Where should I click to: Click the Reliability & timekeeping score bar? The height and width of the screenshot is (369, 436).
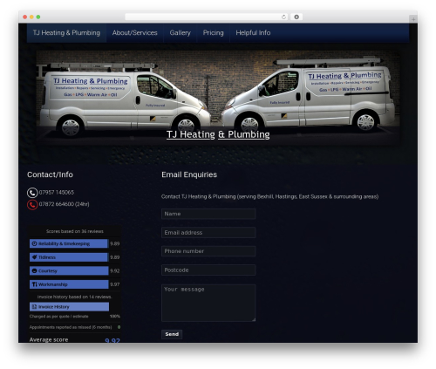coord(69,243)
